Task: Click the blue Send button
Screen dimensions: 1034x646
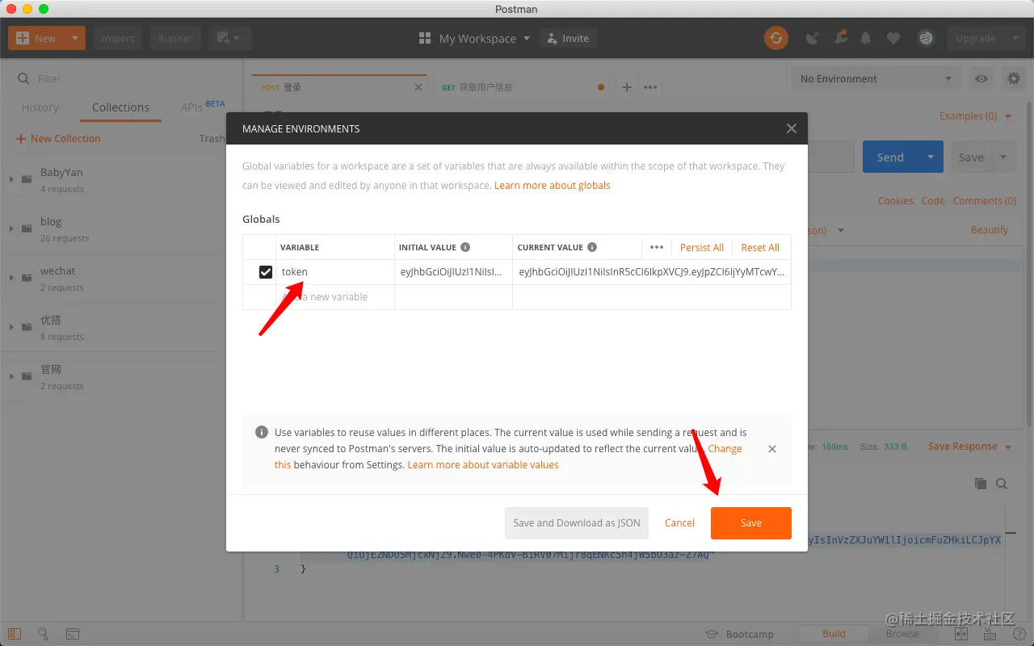Action: 890,157
